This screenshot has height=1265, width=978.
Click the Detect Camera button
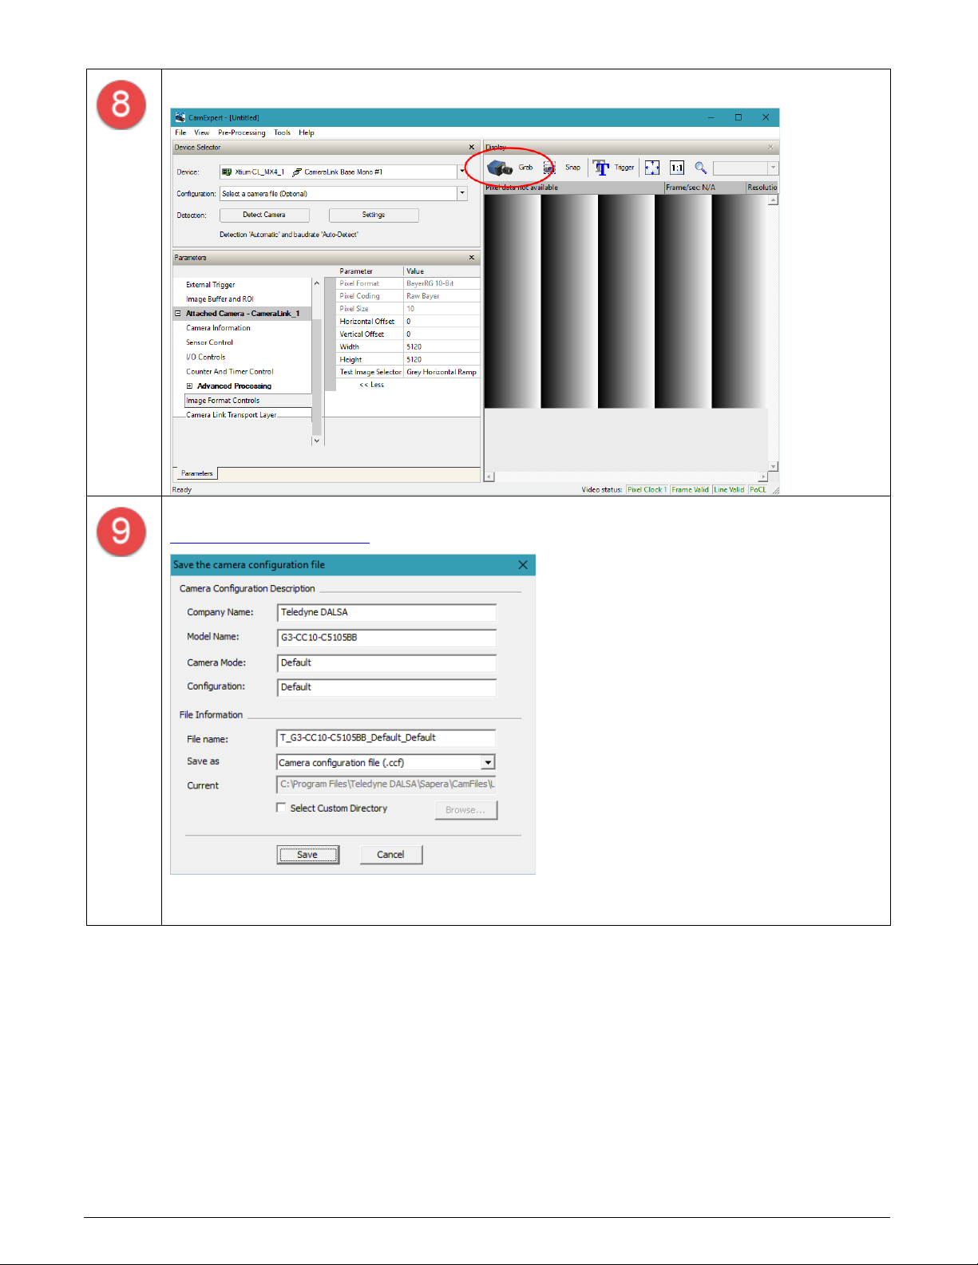point(264,215)
